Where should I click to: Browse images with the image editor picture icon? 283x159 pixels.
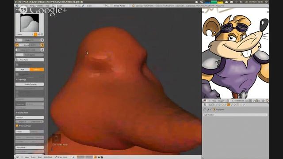click(x=228, y=101)
